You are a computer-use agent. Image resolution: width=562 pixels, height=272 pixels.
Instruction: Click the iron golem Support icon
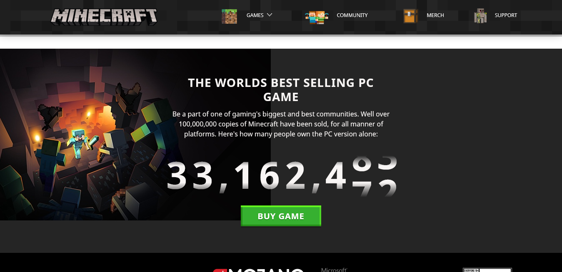480,16
